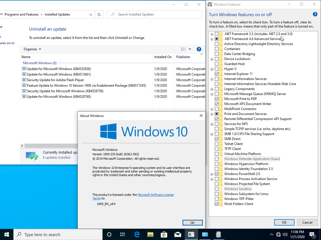Expand .NET Framework 4.8 Advanced Services

tap(212, 39)
